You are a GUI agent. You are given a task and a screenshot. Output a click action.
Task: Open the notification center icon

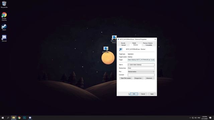(210, 118)
